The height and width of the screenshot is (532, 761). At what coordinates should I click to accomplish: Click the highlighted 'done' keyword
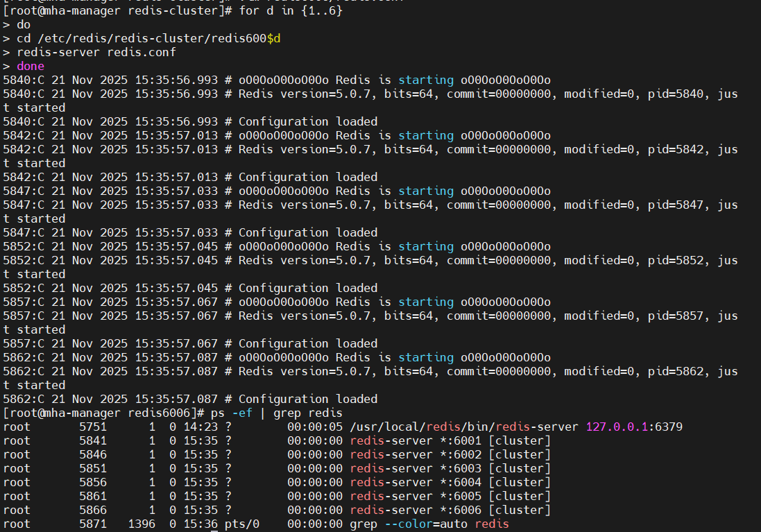pyautogui.click(x=31, y=66)
